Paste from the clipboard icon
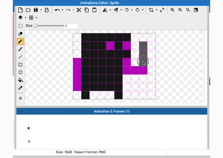 coord(94,10)
